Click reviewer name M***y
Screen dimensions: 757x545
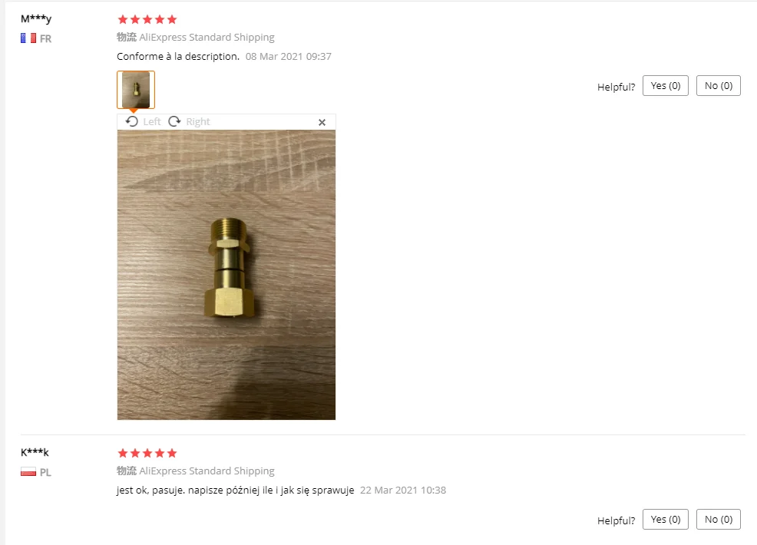tap(36, 19)
